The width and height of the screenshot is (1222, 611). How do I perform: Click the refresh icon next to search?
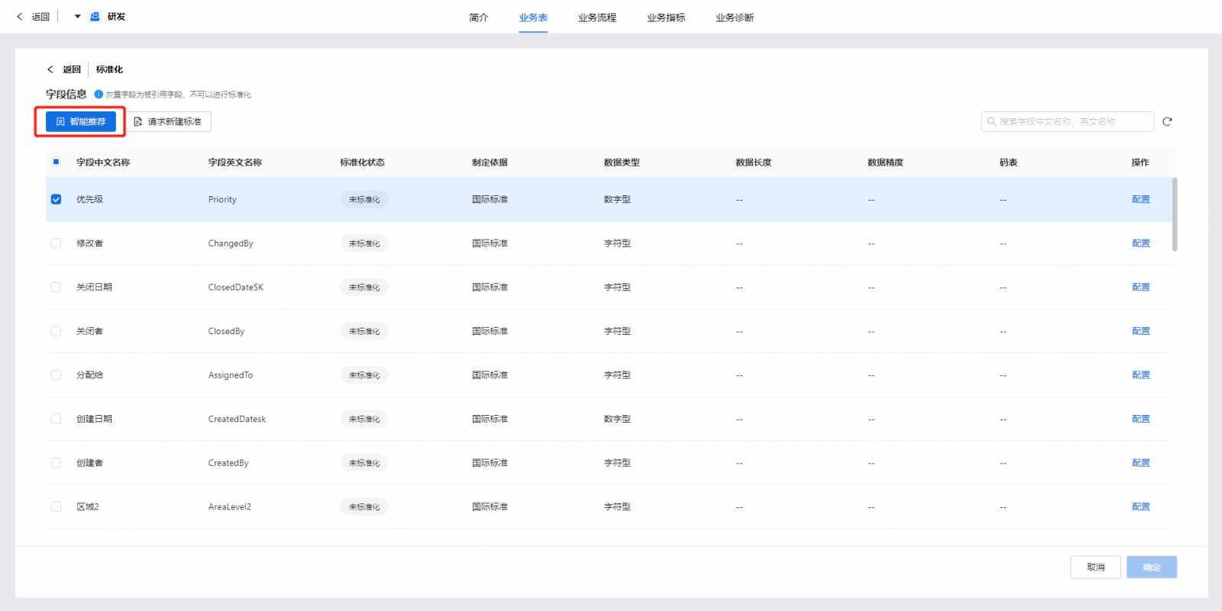click(x=1167, y=121)
